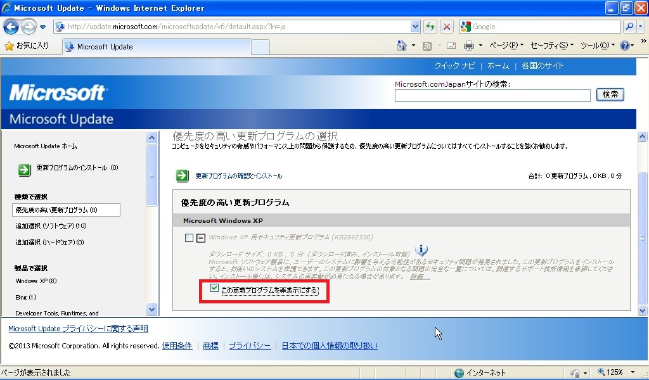Click the Microsoft.com Japan search input field
This screenshot has width=649, height=380.
(x=492, y=95)
